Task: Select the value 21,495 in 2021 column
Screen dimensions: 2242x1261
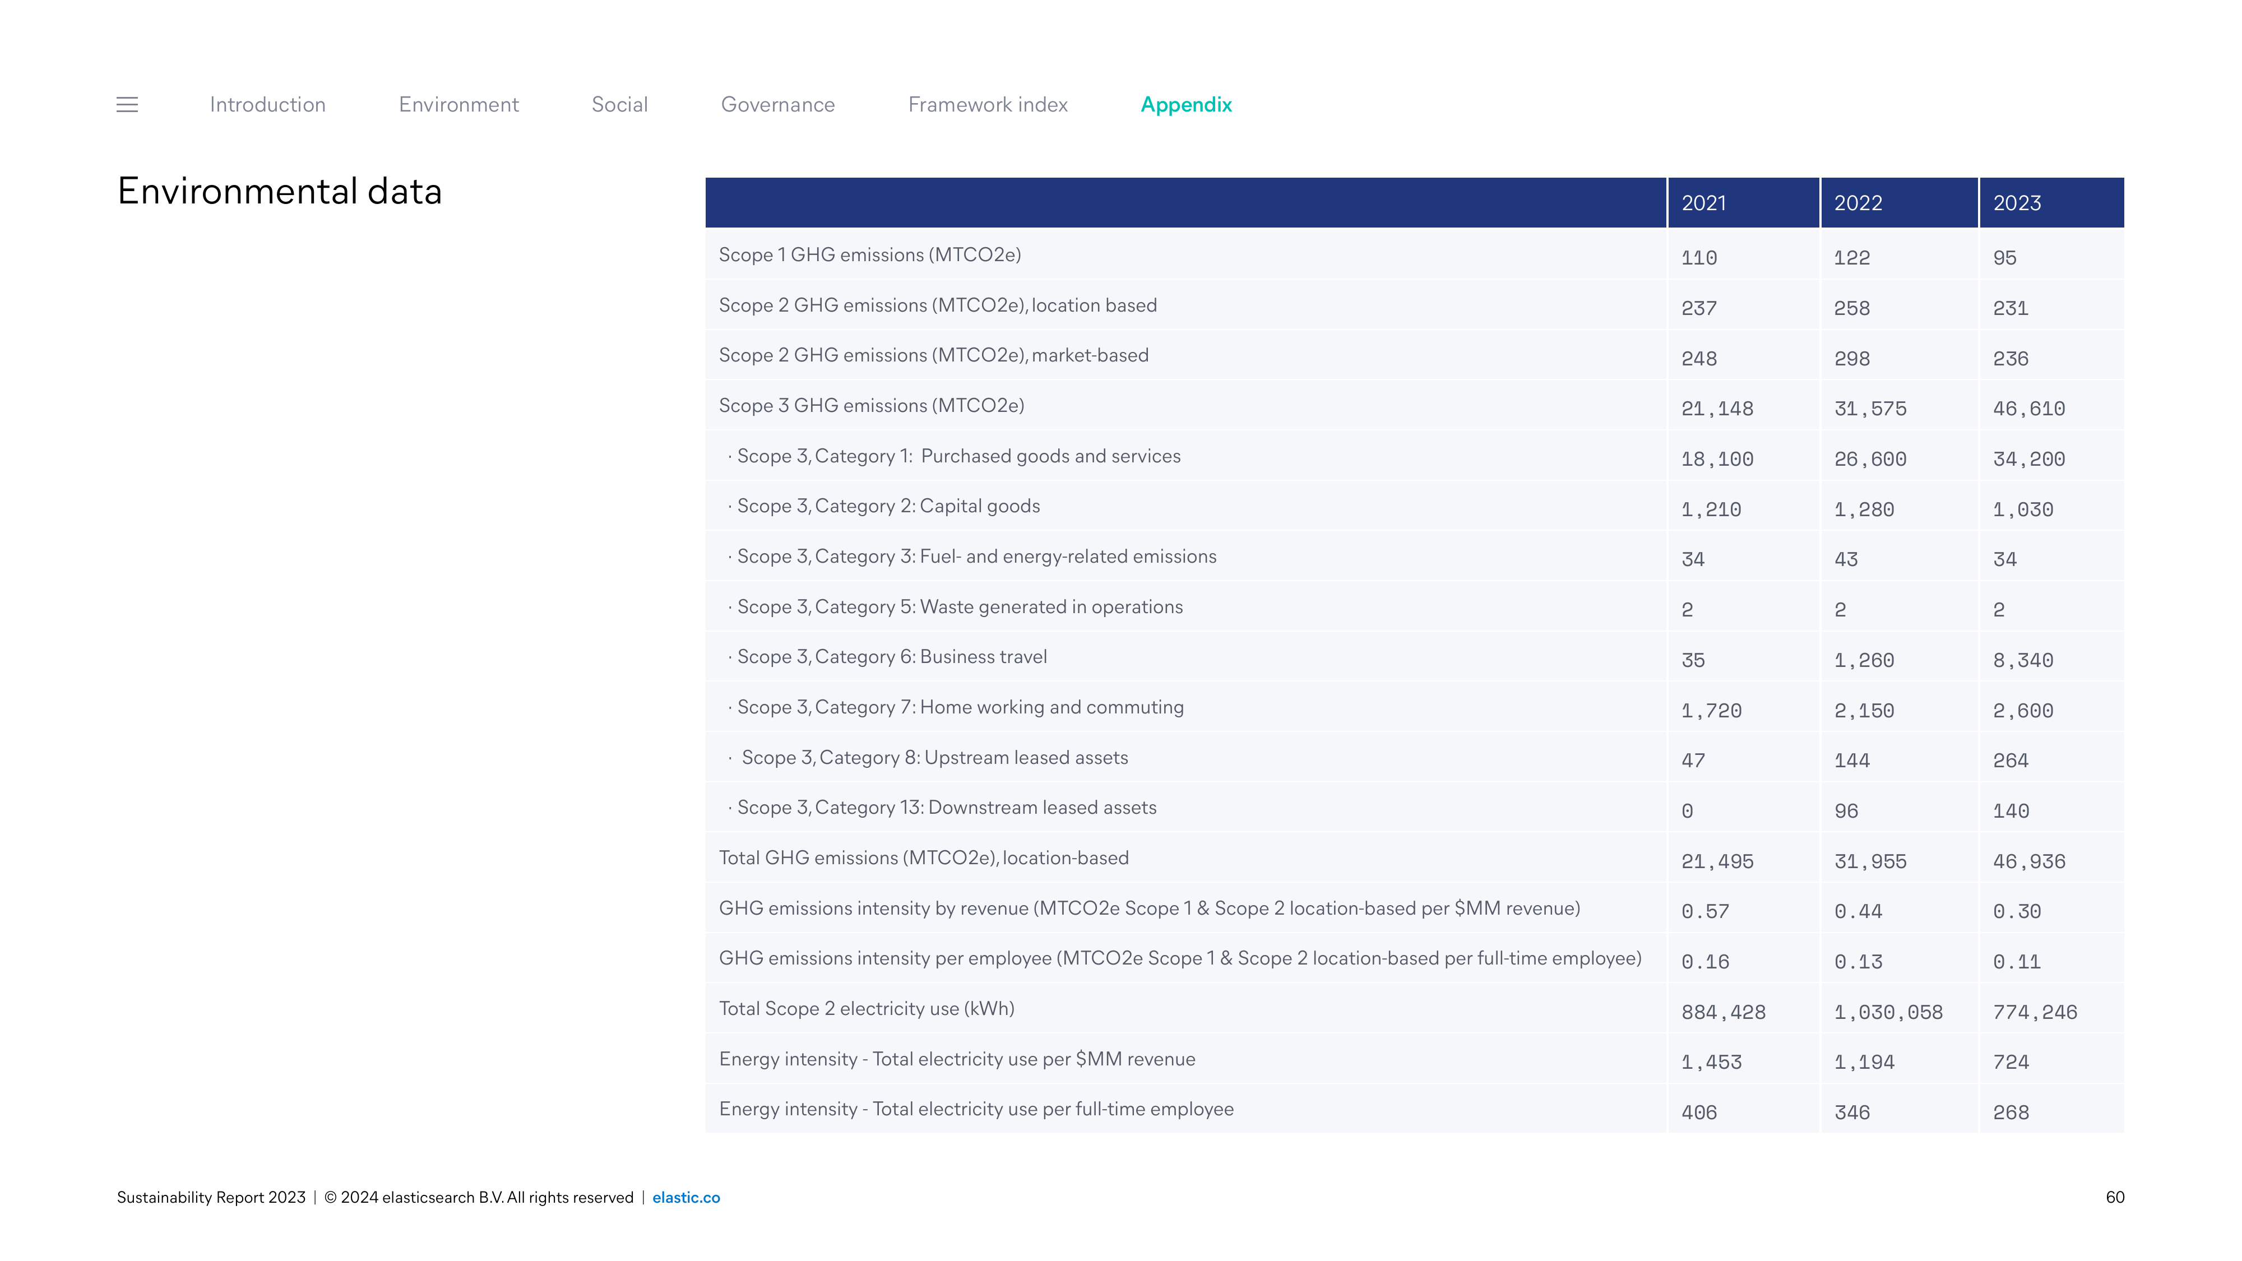Action: point(1717,863)
